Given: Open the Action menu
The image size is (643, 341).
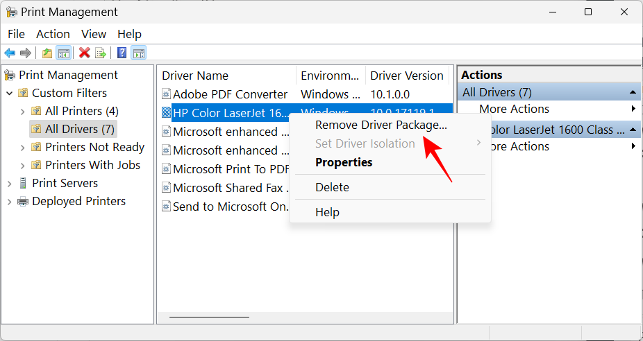Looking at the screenshot, I should (53, 34).
